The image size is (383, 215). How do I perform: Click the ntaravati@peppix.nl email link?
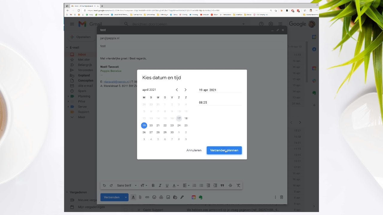(116, 82)
